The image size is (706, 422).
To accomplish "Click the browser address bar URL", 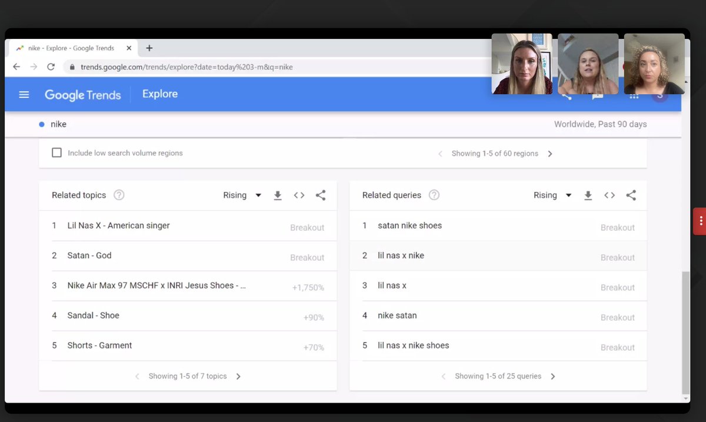I will pyautogui.click(x=187, y=67).
